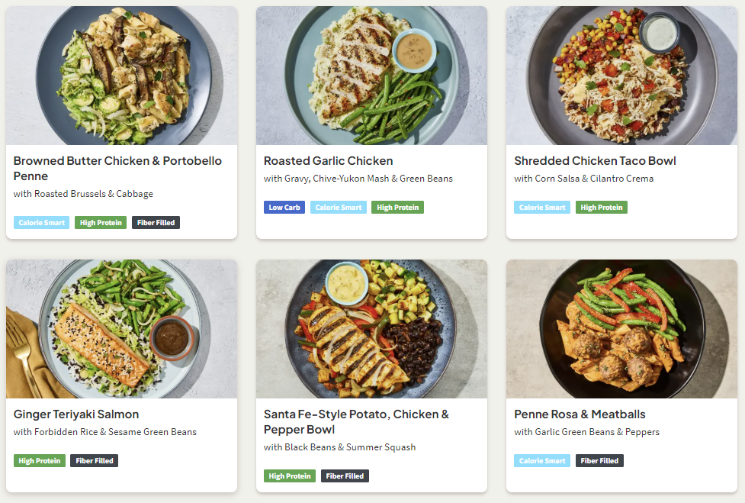The image size is (745, 503).
Task: Click the Roasted Garlic Chicken meal image
Action: [371, 76]
